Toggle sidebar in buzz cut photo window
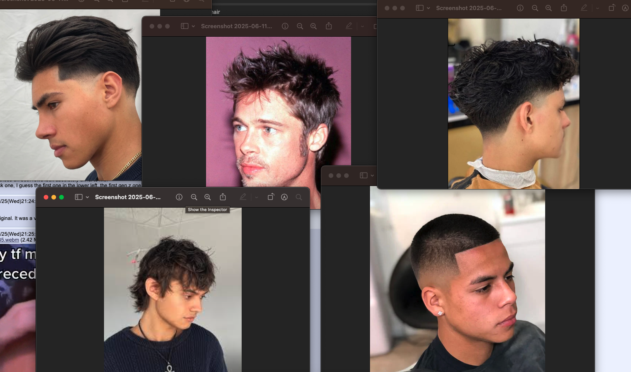Image resolution: width=631 pixels, height=372 pixels. 363,176
